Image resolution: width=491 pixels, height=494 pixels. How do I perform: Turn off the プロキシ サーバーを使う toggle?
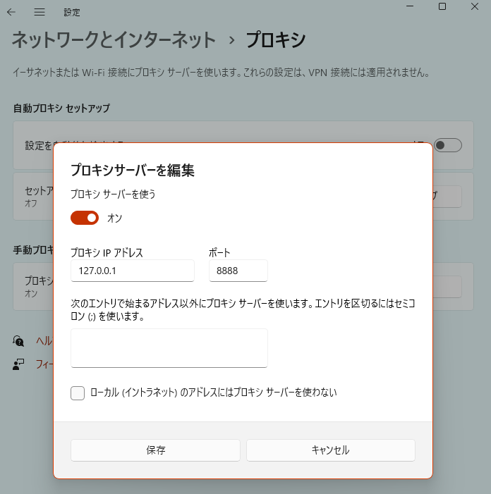(85, 218)
